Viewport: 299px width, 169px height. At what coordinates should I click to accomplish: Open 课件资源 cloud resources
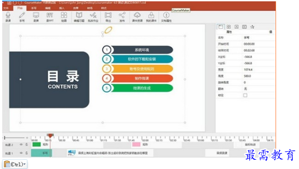point(137,17)
